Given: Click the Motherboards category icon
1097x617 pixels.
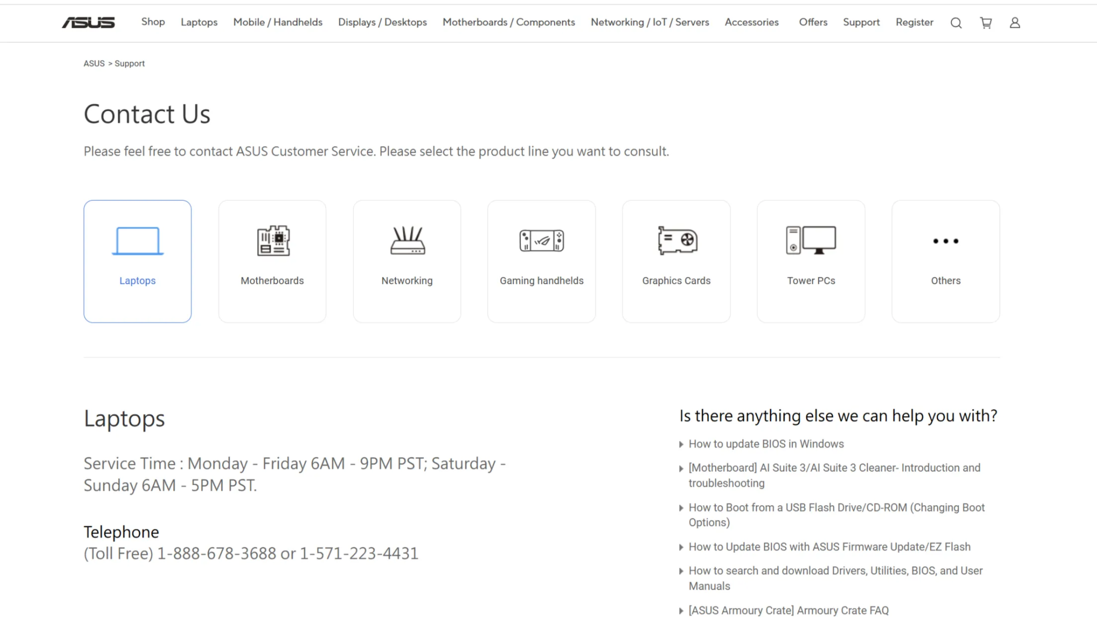Looking at the screenshot, I should click(x=272, y=242).
